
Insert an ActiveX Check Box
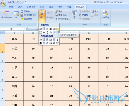click(47, 40)
